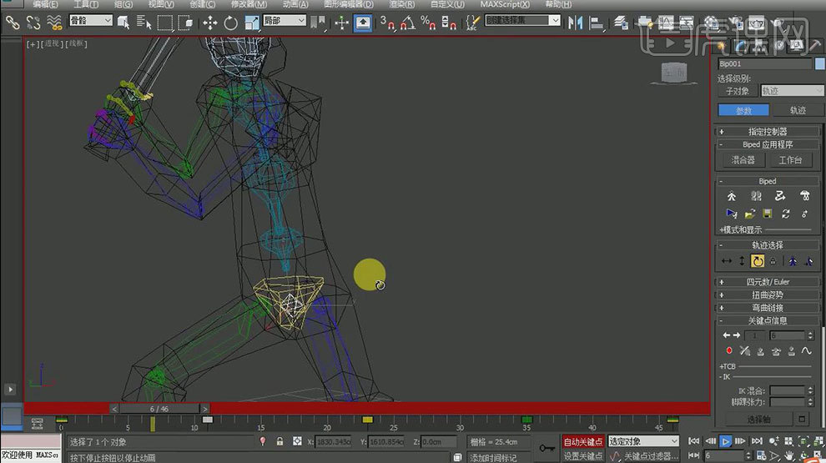Expand the 指定控制器 rollout
Screen dimensions: 826x463
click(768, 132)
